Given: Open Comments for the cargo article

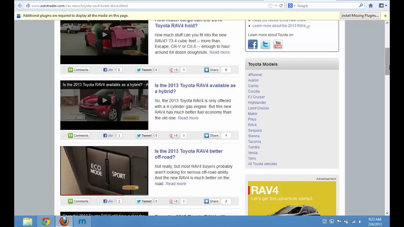Looking at the screenshot, I should [x=79, y=70].
